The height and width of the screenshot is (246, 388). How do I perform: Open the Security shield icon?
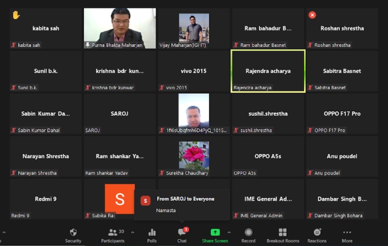pos(73,235)
